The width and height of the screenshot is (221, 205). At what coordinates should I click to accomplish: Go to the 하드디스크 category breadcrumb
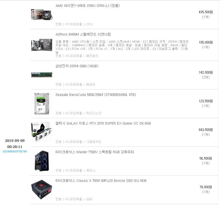coord(94,113)
